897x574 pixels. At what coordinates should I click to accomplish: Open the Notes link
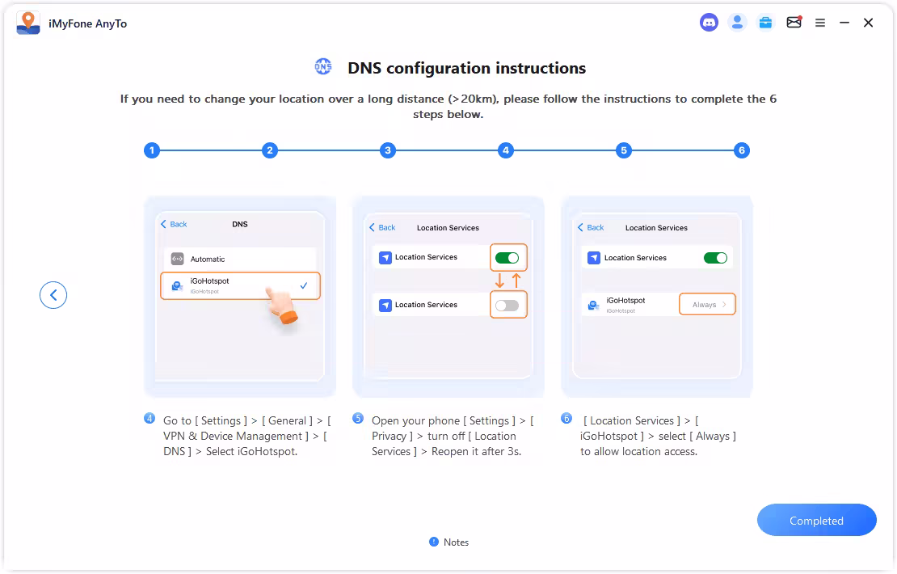tap(449, 542)
